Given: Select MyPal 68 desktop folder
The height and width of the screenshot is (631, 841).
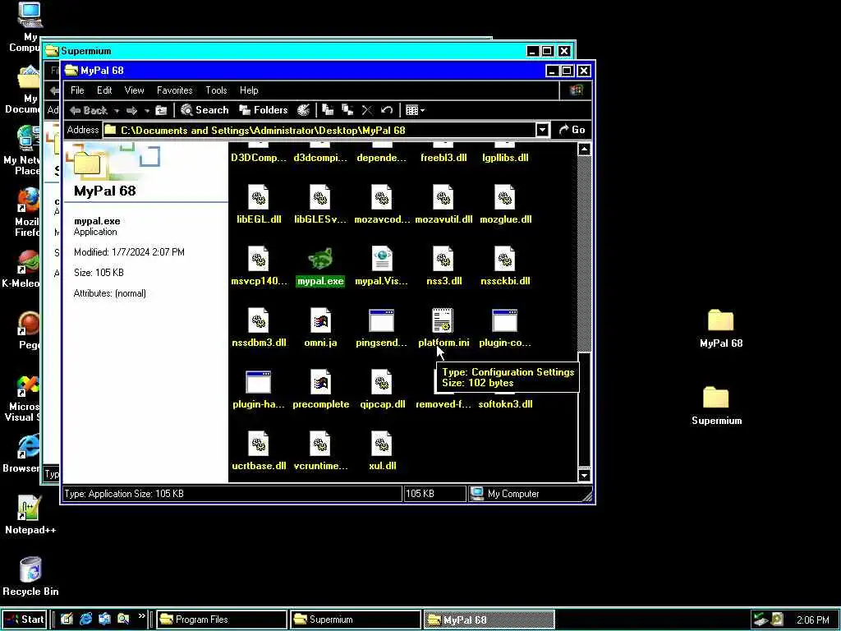Looking at the screenshot, I should pos(721,329).
